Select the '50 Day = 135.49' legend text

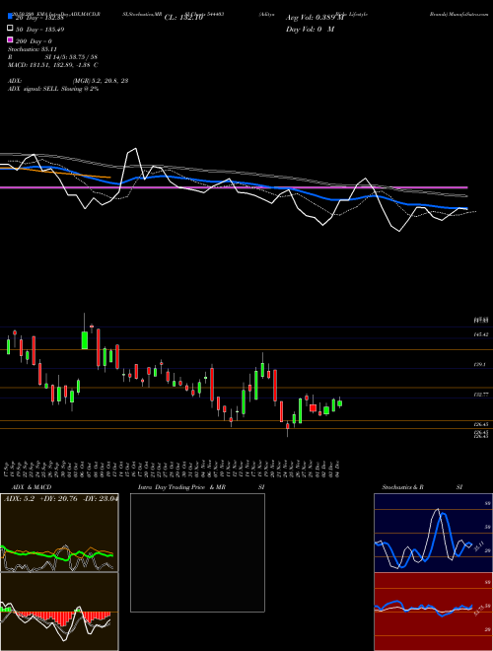39,30
